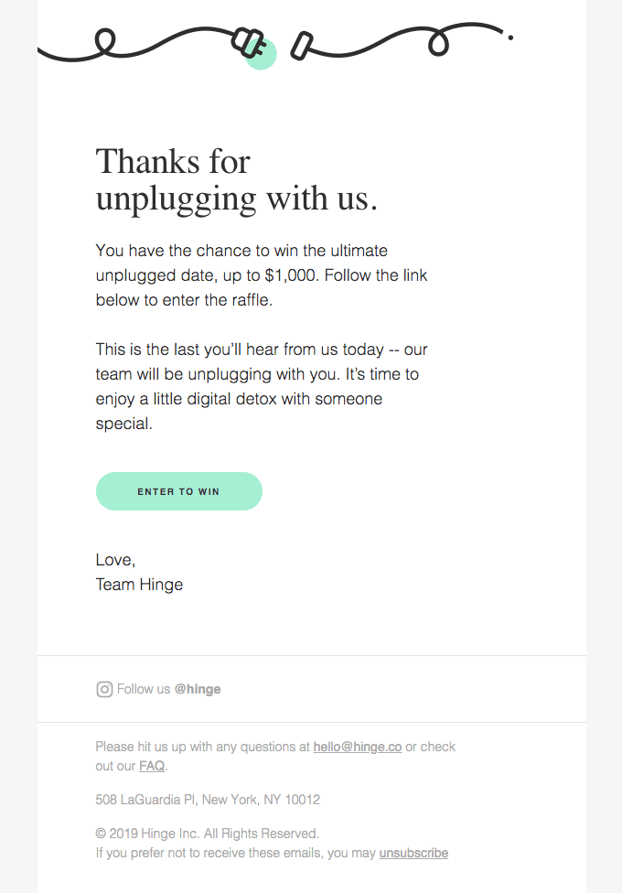Click the © 2019 Hinge Inc. copyright text
Viewport: 622px width, 893px height.
(207, 834)
